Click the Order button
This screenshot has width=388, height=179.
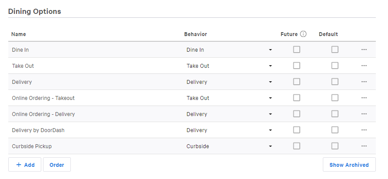pyautogui.click(x=57, y=165)
